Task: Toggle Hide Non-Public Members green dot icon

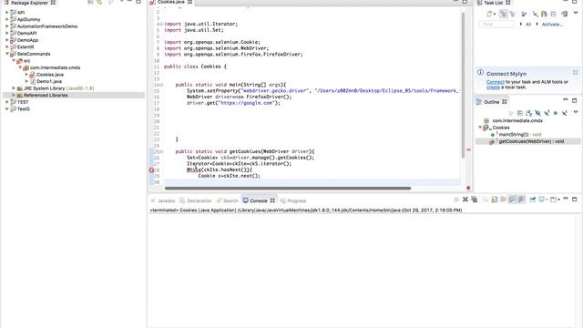Action: pyautogui.click(x=556, y=113)
